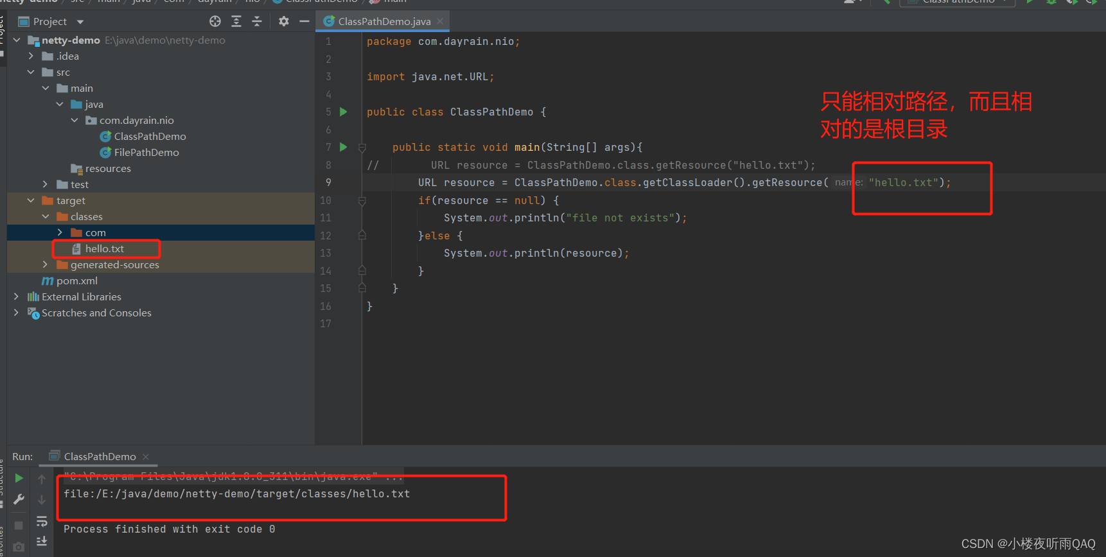Select FilePathDemo class in project tree

click(146, 152)
